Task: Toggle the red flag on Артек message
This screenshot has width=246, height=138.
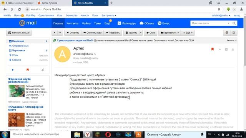Action: (213, 49)
